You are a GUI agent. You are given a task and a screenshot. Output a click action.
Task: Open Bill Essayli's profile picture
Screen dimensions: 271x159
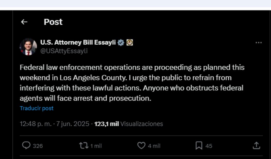click(28, 47)
